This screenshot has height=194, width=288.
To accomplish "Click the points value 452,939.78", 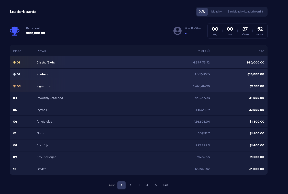I will point(202,98).
